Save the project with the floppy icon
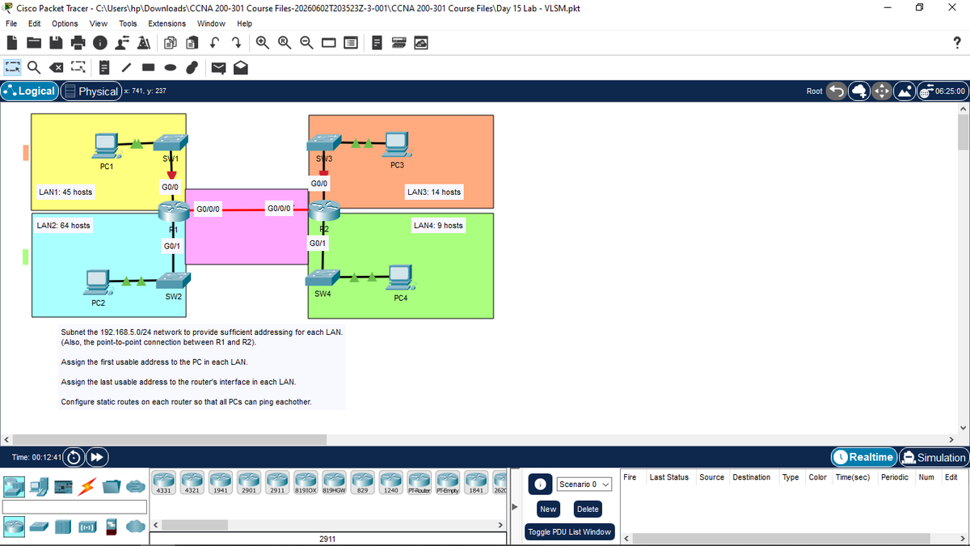The image size is (970, 546). pos(57,43)
